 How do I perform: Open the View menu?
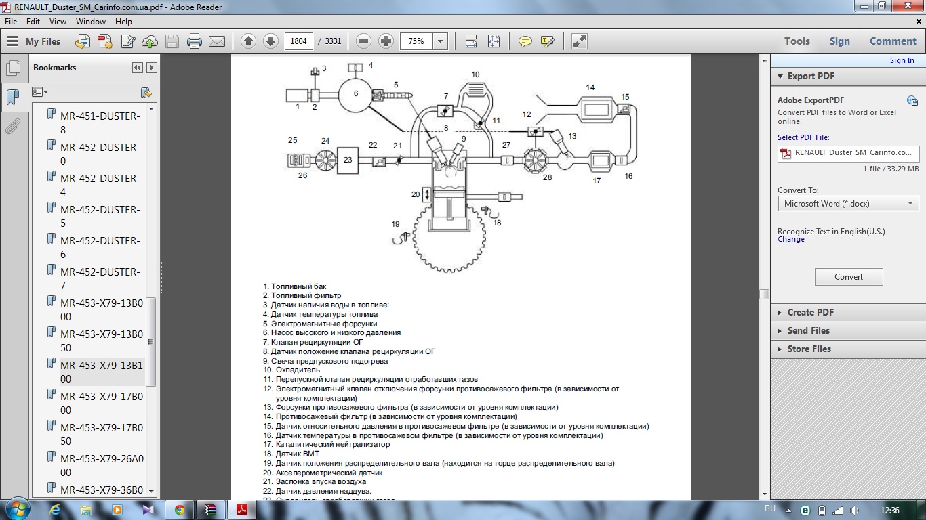coord(58,22)
